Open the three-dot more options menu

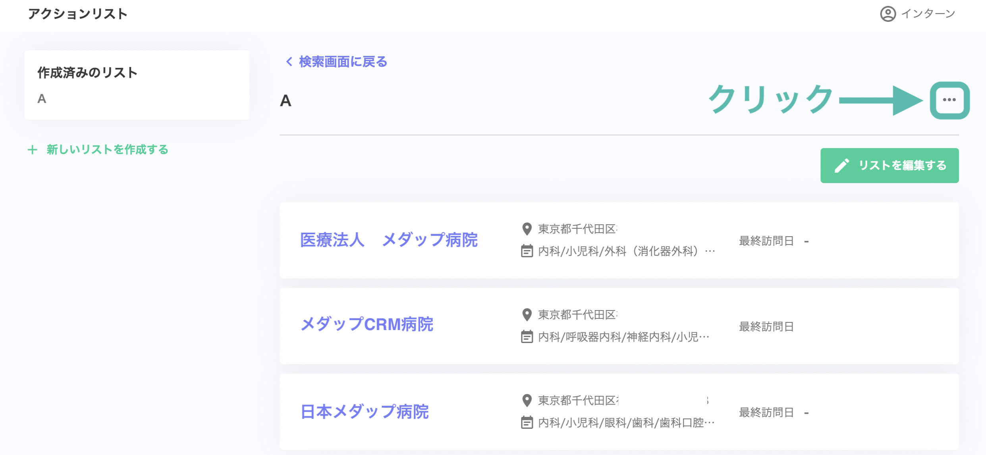[x=949, y=100]
